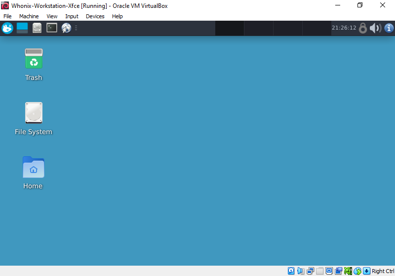Launch the file manager from the panel

pos(37,28)
